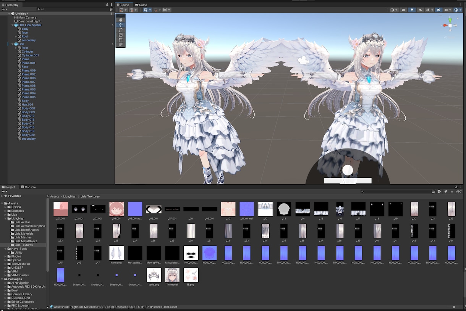Image resolution: width=466 pixels, height=311 pixels.
Task: Open the draw mode shading dropdown
Action: (393, 10)
